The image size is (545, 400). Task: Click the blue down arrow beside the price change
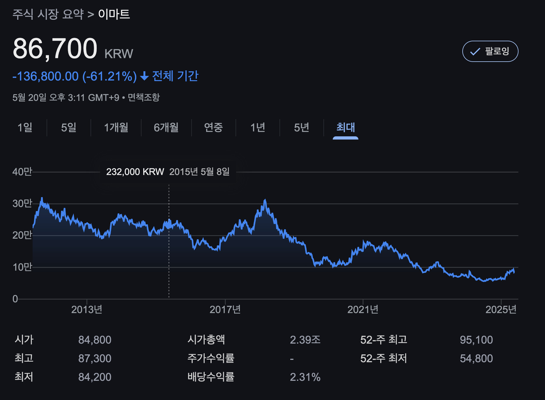click(x=144, y=76)
